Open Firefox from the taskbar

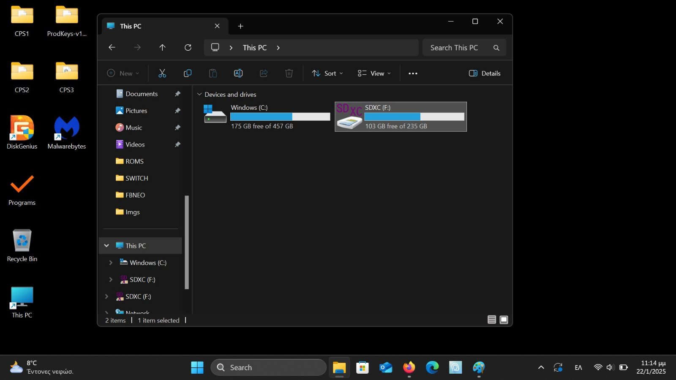(x=409, y=367)
